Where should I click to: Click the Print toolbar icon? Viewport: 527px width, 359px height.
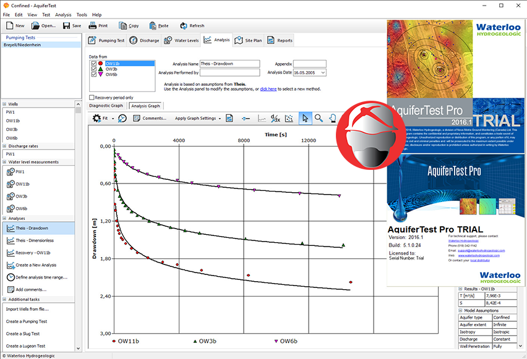pos(92,25)
